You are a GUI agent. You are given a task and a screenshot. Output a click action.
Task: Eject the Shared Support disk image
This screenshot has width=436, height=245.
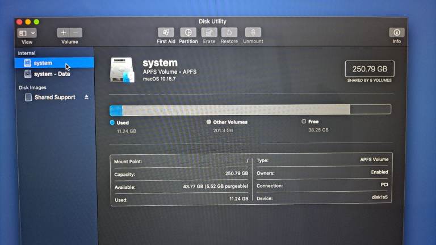86,97
